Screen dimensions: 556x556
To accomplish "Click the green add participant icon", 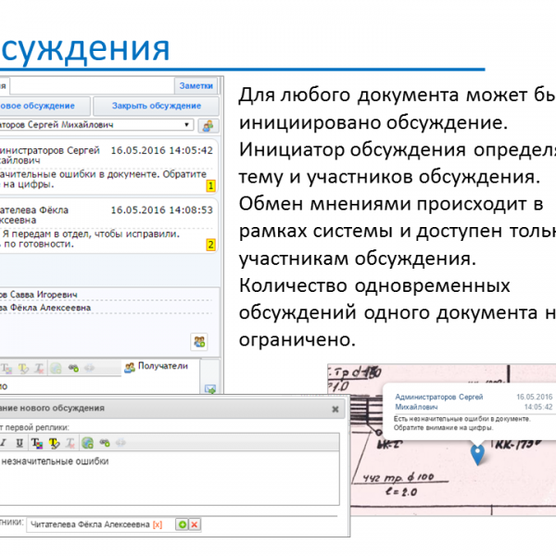I will (x=182, y=524).
